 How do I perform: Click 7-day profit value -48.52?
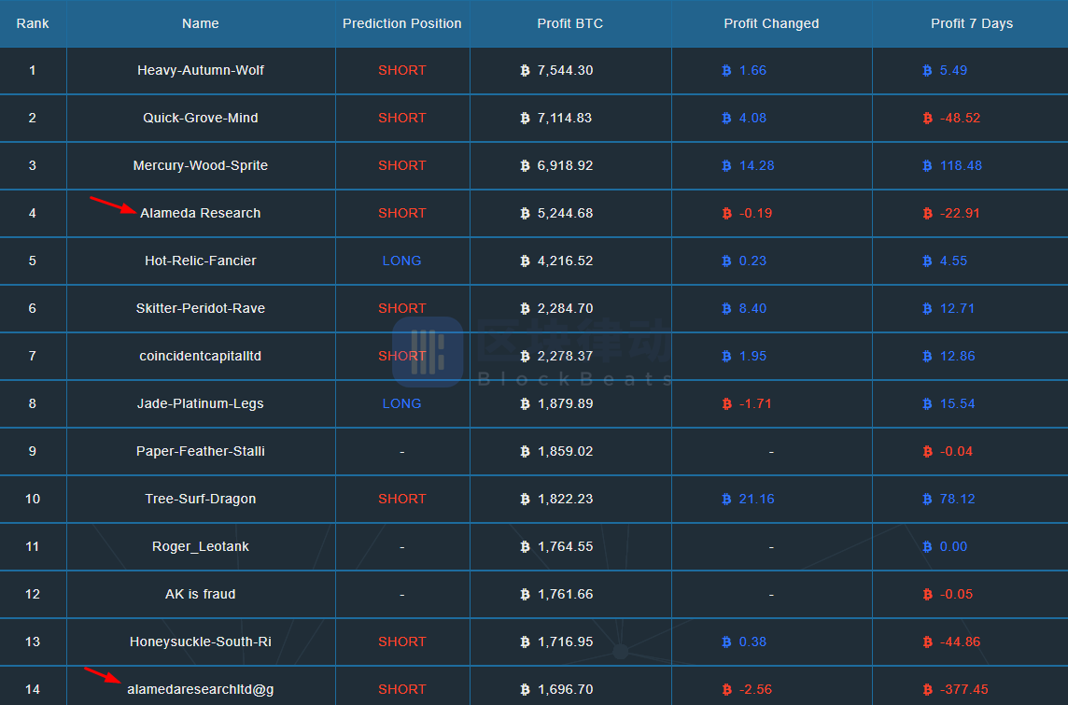pos(960,118)
